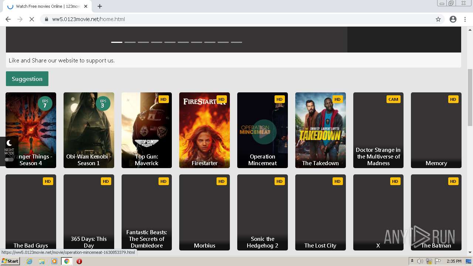Open the Morbius movie card
The height and width of the screenshot is (266, 473).
204,212
